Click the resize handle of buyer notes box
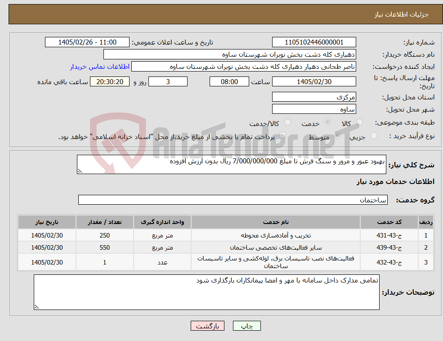 36,307
